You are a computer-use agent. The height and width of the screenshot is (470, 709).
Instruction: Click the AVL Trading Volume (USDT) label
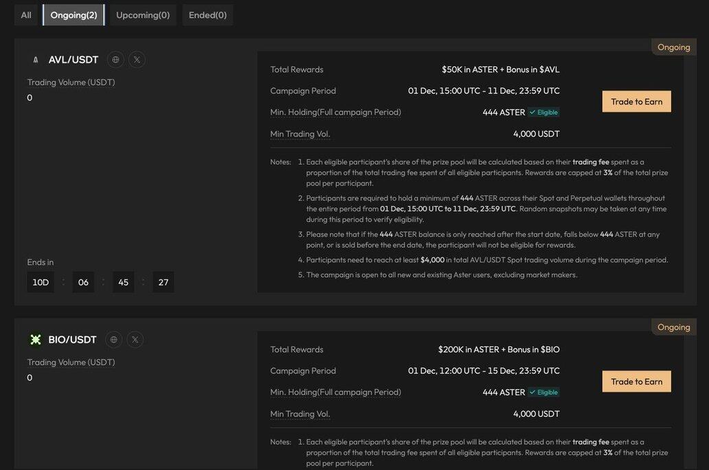[71, 82]
